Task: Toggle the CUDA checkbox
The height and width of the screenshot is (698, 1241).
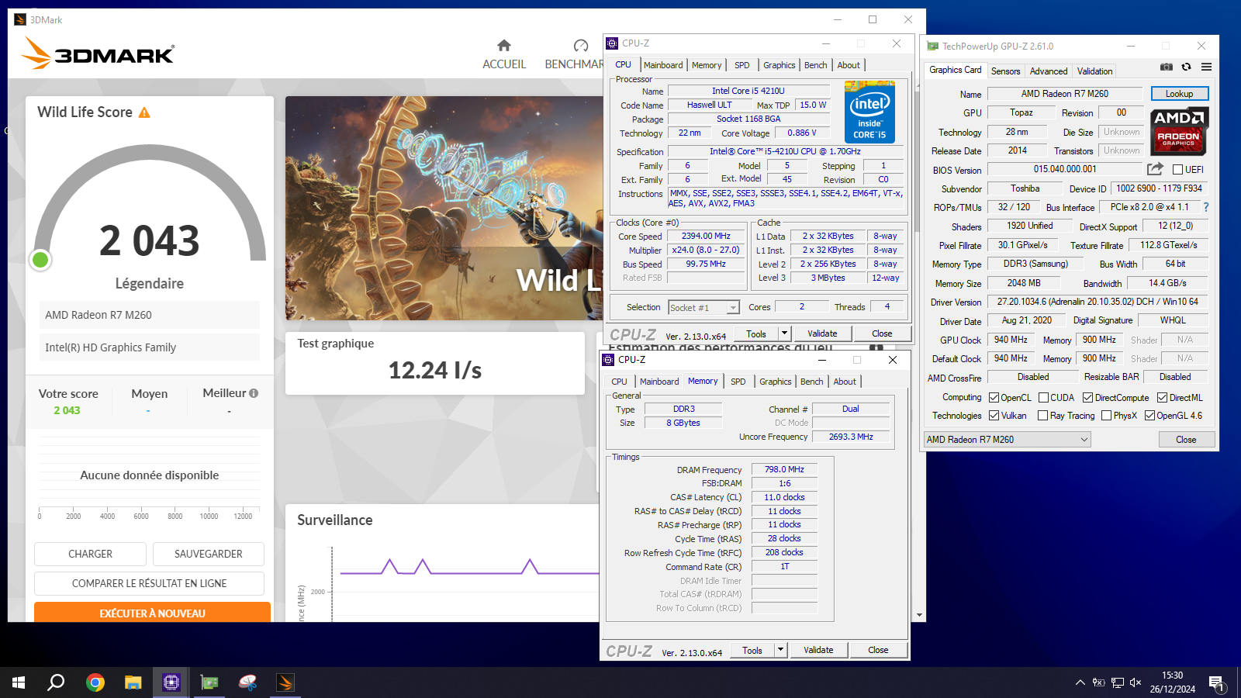Action: (1043, 398)
